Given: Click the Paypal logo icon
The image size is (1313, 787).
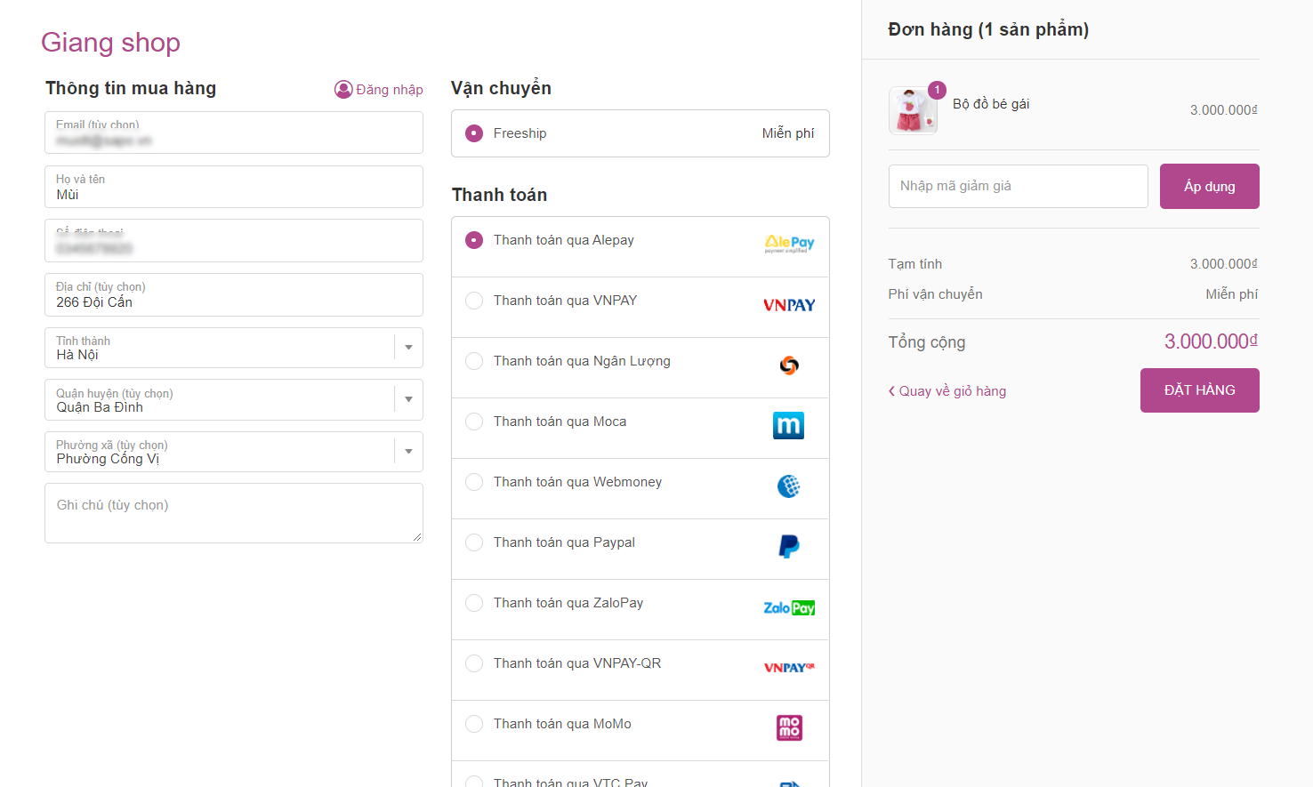Looking at the screenshot, I should point(789,547).
